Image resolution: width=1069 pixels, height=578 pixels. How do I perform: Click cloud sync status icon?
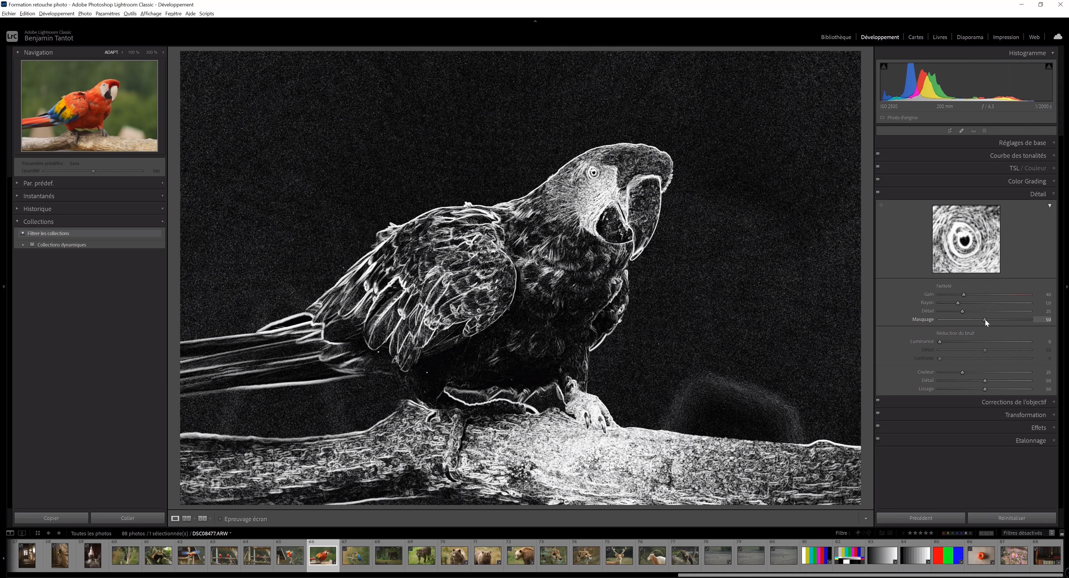click(x=1057, y=37)
